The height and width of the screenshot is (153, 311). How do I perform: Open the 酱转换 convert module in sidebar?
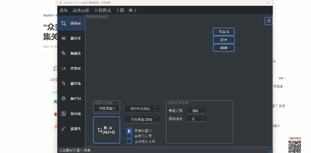[71, 84]
